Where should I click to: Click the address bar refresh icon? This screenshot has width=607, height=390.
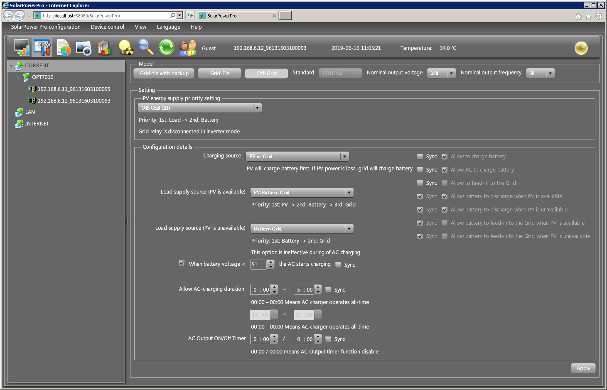190,15
